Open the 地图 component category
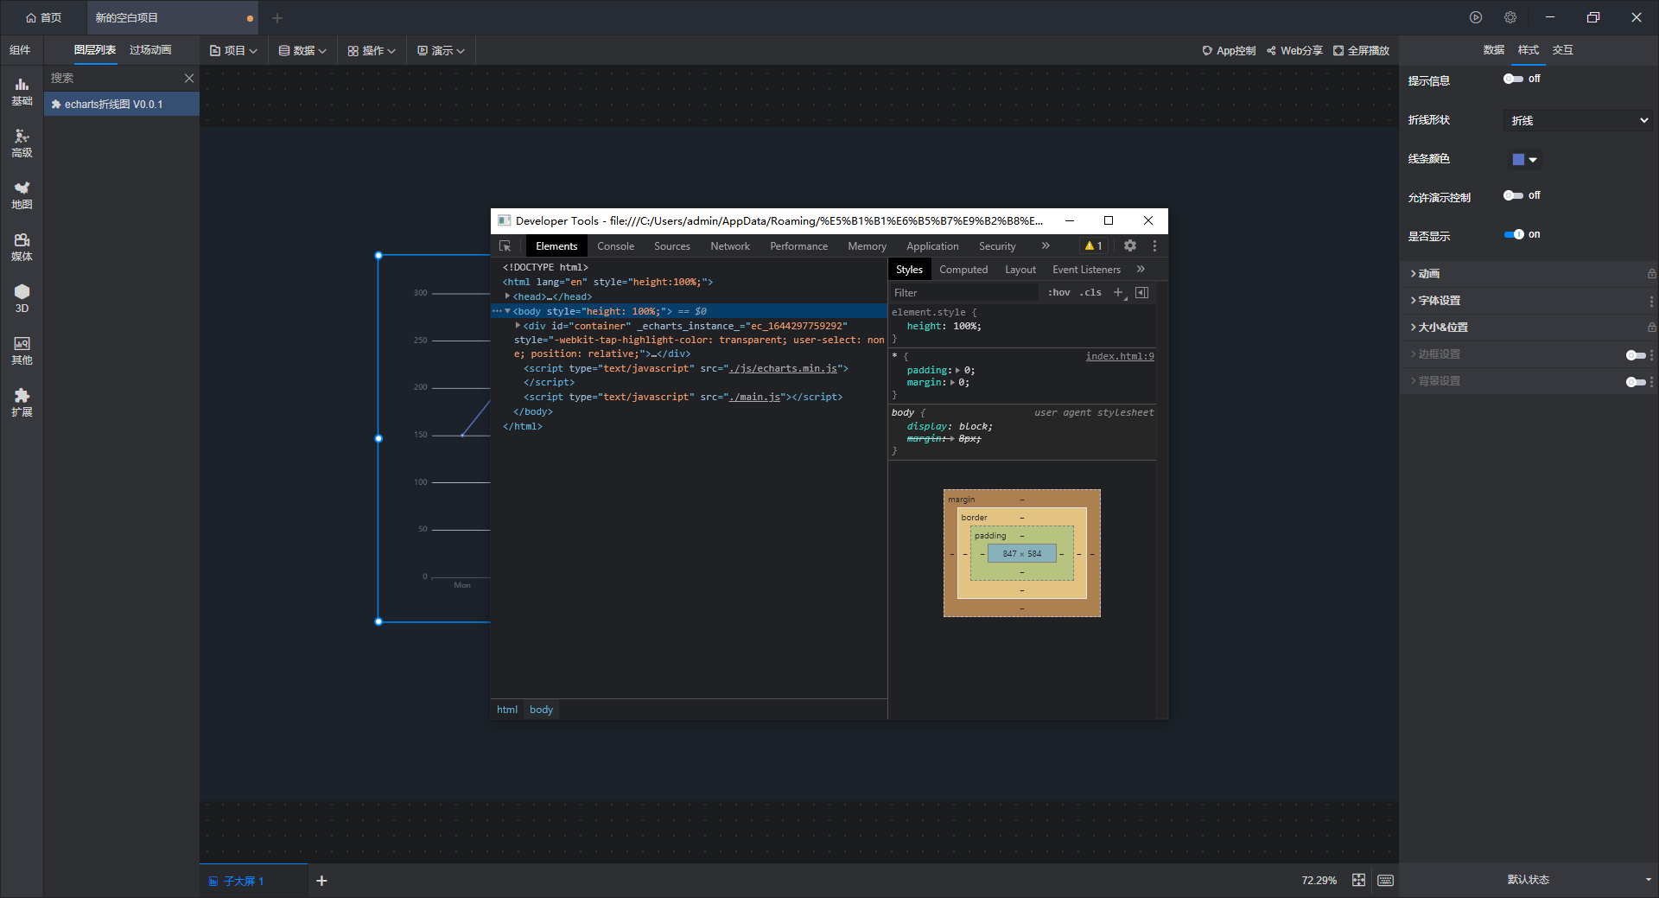 (x=22, y=195)
